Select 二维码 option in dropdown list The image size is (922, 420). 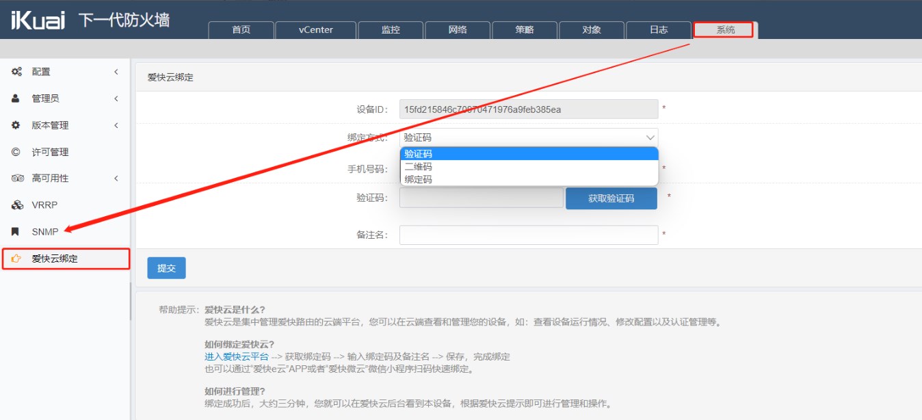(529, 166)
